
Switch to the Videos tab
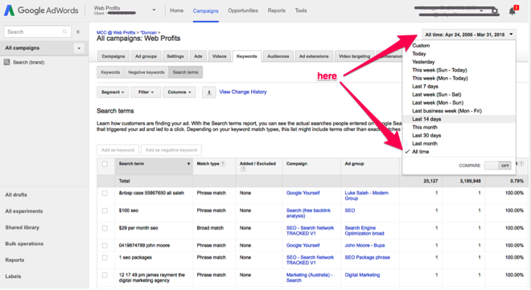[219, 56]
